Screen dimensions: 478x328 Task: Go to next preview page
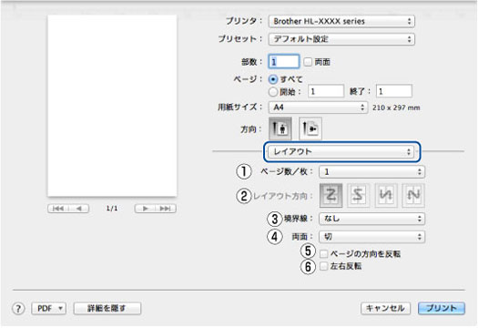145,209
